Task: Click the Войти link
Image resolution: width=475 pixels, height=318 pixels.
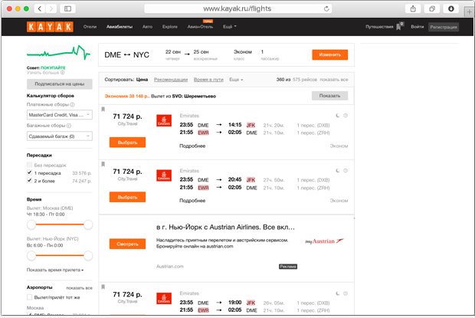Action: [417, 27]
